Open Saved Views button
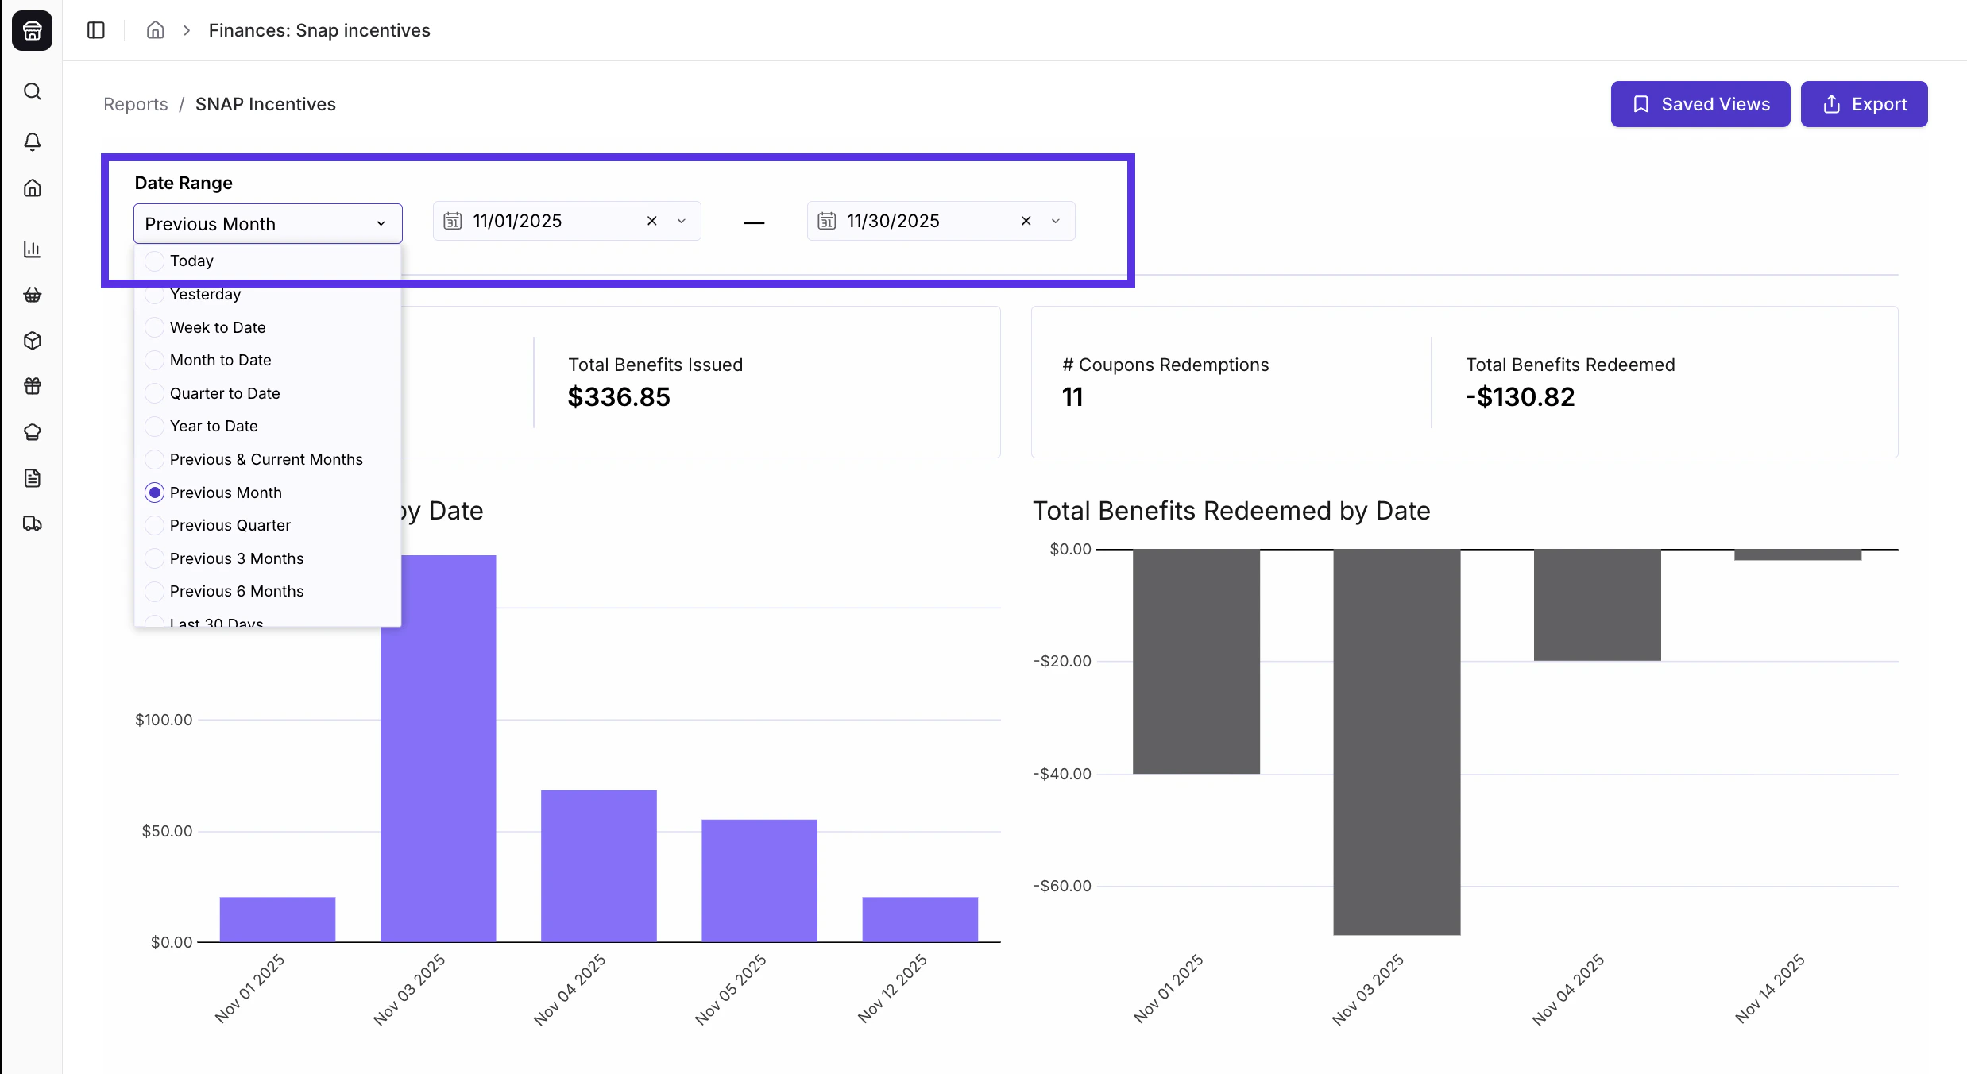This screenshot has height=1074, width=1967. click(x=1700, y=104)
